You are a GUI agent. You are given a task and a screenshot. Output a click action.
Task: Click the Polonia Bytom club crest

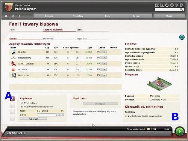click(x=9, y=7)
